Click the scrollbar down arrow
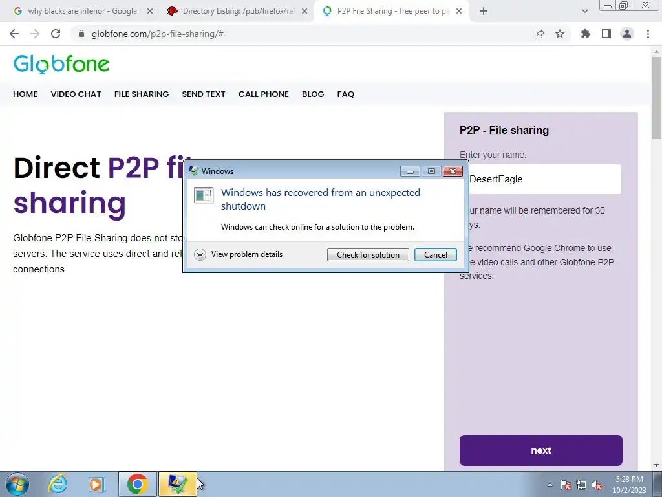Viewport: 662px width, 497px height. [657, 466]
